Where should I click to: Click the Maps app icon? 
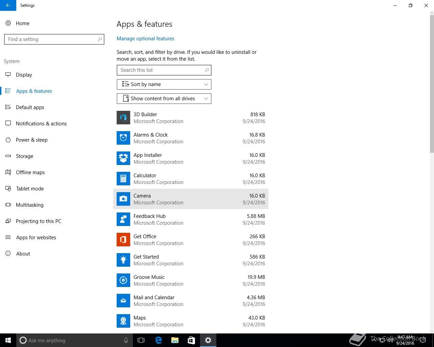point(123,321)
